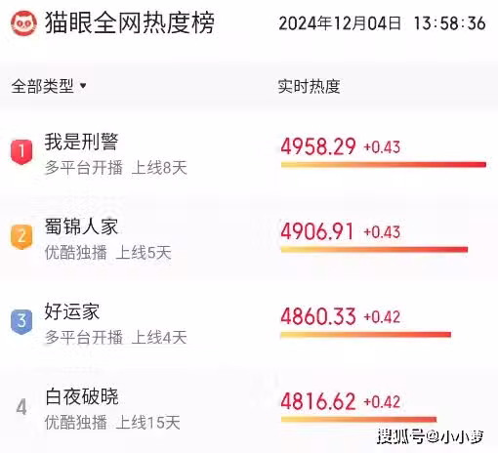Expand the 全部类型 dropdown arrow
The height and width of the screenshot is (453, 498).
[83, 86]
